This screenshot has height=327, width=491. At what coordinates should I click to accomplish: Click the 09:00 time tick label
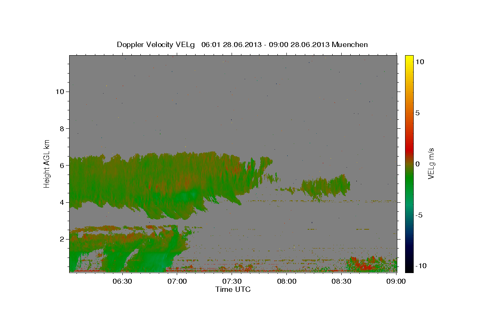click(396, 281)
